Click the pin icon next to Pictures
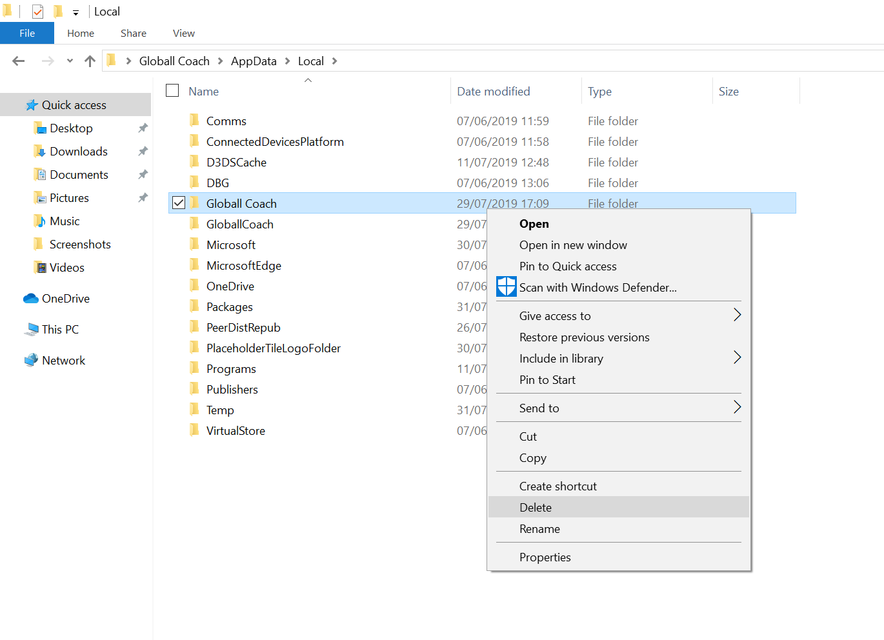 [x=143, y=197]
